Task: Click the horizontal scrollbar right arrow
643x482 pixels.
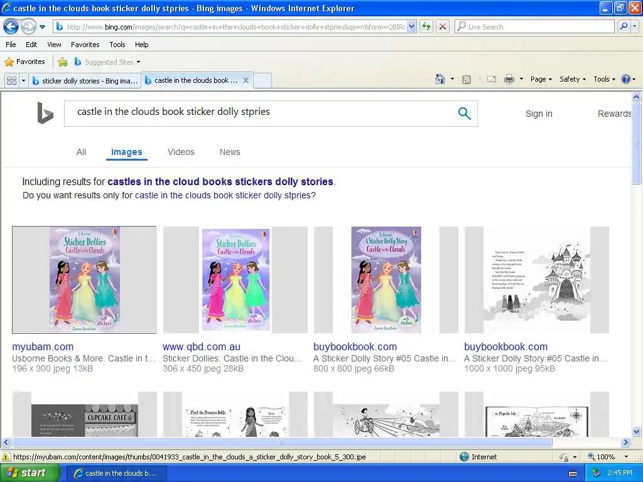Action: (x=626, y=442)
